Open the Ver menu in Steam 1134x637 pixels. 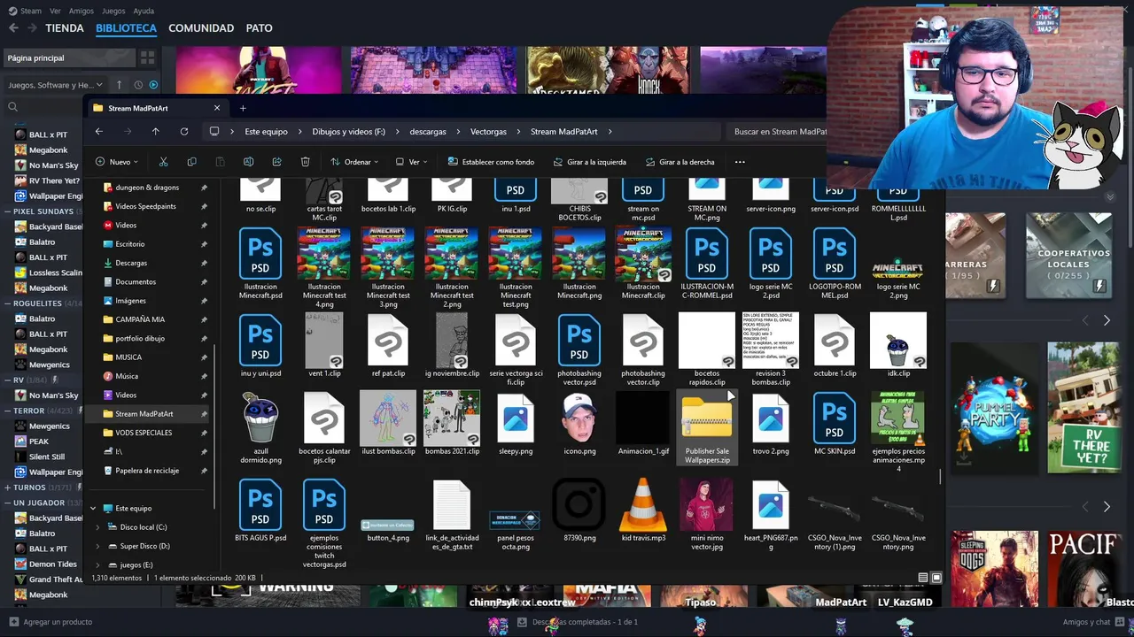[55, 11]
